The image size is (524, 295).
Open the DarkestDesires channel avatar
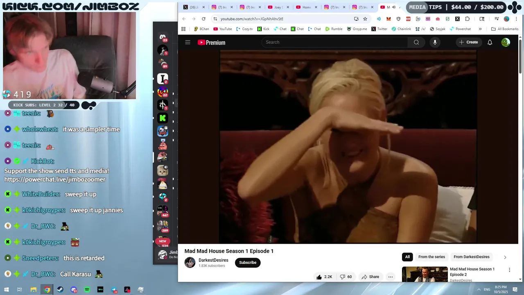tap(190, 263)
